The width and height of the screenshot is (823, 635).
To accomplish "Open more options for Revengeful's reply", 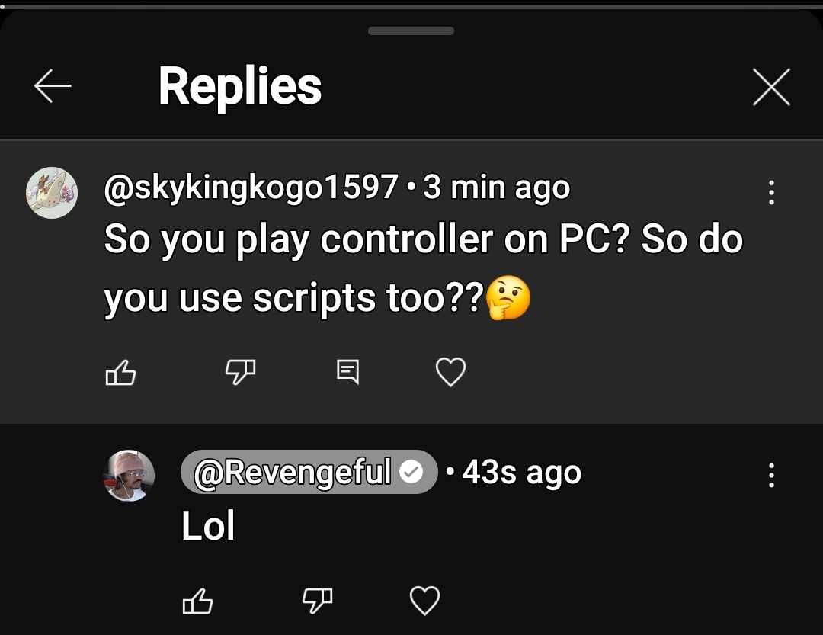I will click(771, 476).
